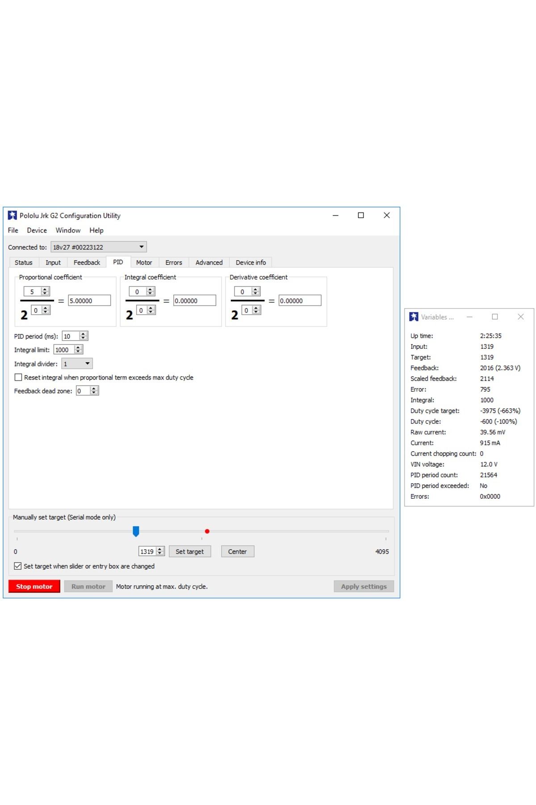This screenshot has height=805, width=536.
Task: Click the integral coefficient multiplier spinner
Action: [x=142, y=292]
